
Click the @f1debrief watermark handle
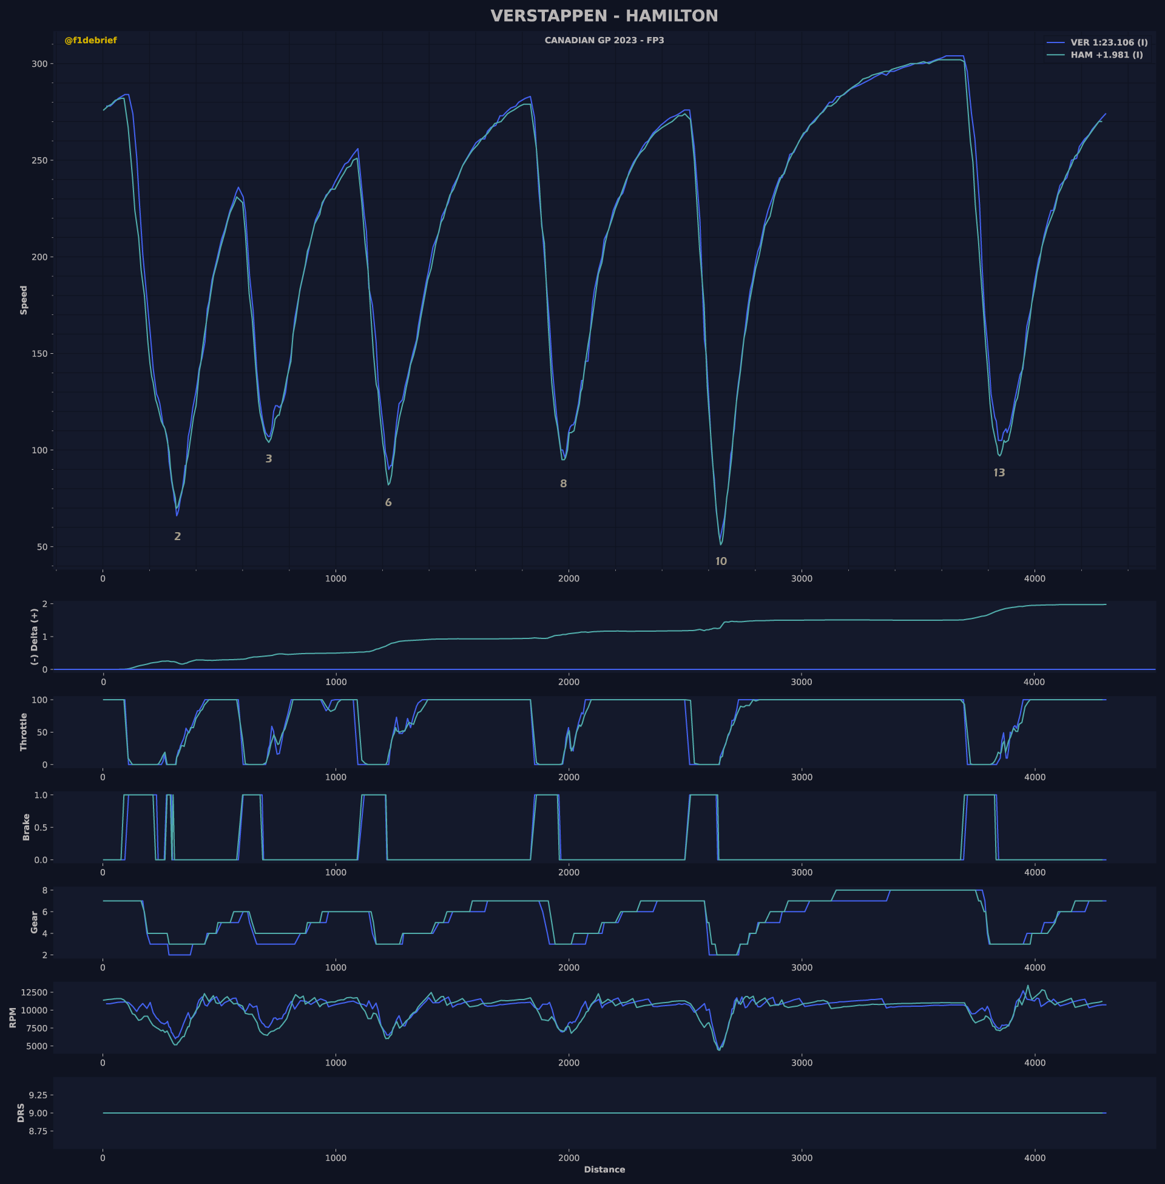tap(90, 41)
